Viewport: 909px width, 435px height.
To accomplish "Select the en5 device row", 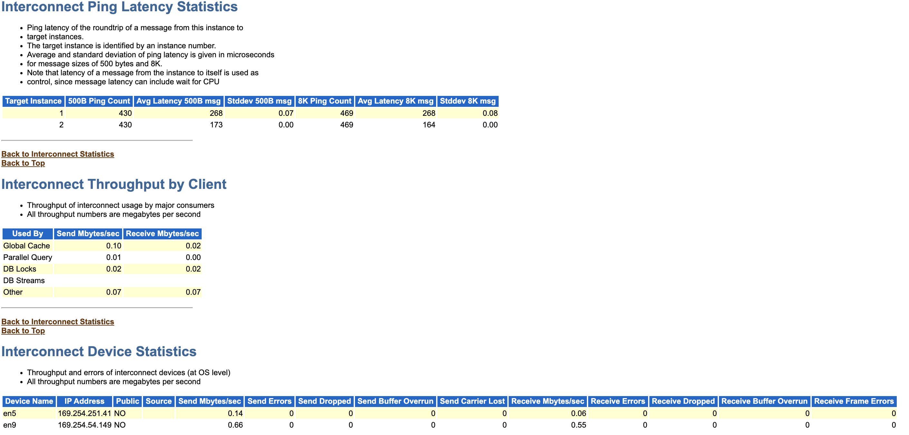I will (x=454, y=416).
